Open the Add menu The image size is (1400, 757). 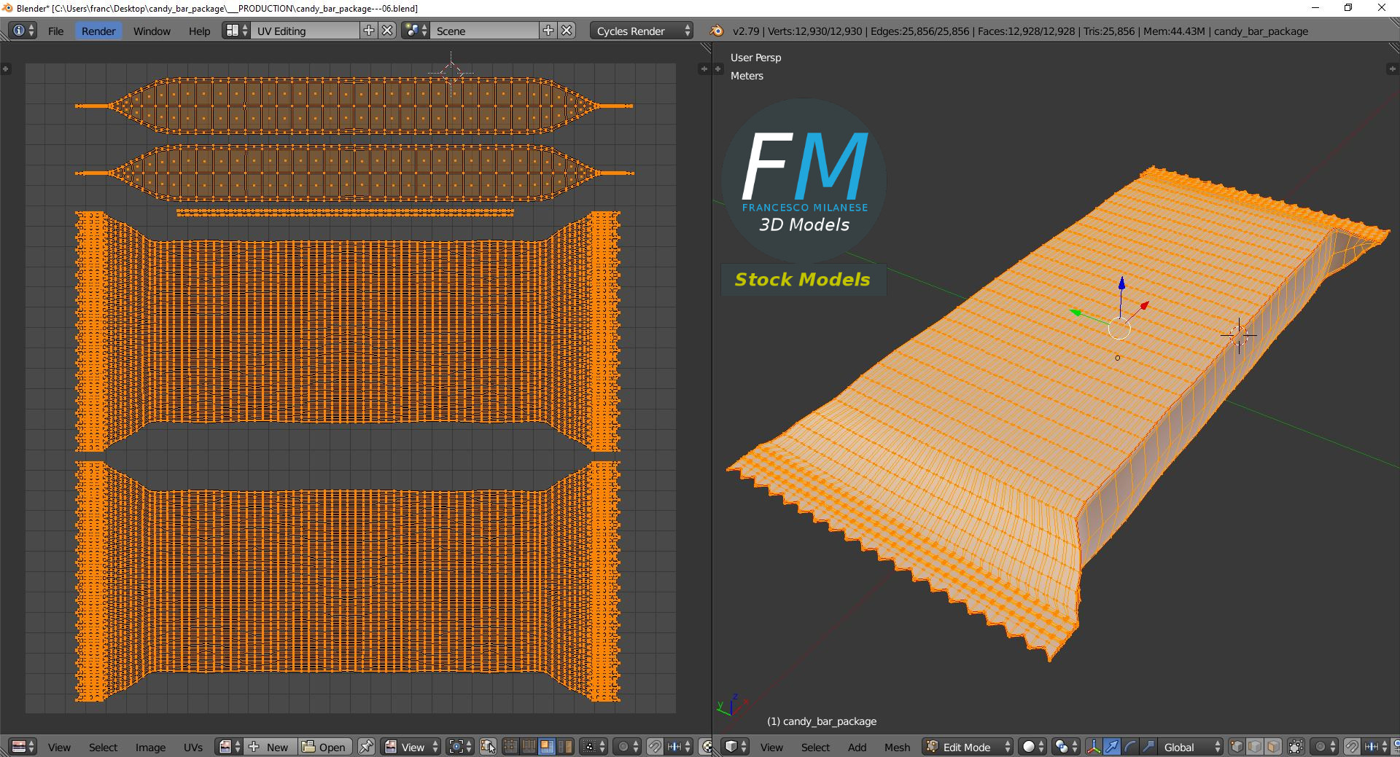tap(857, 747)
